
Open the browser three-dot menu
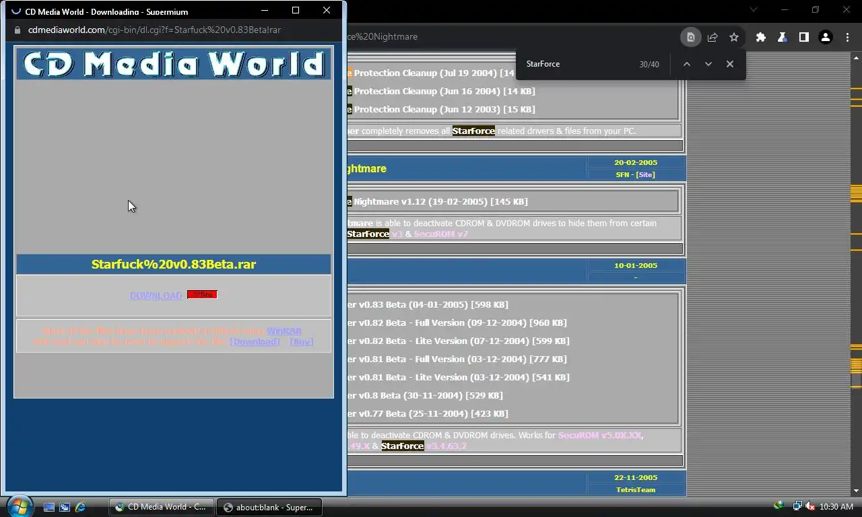coord(847,37)
